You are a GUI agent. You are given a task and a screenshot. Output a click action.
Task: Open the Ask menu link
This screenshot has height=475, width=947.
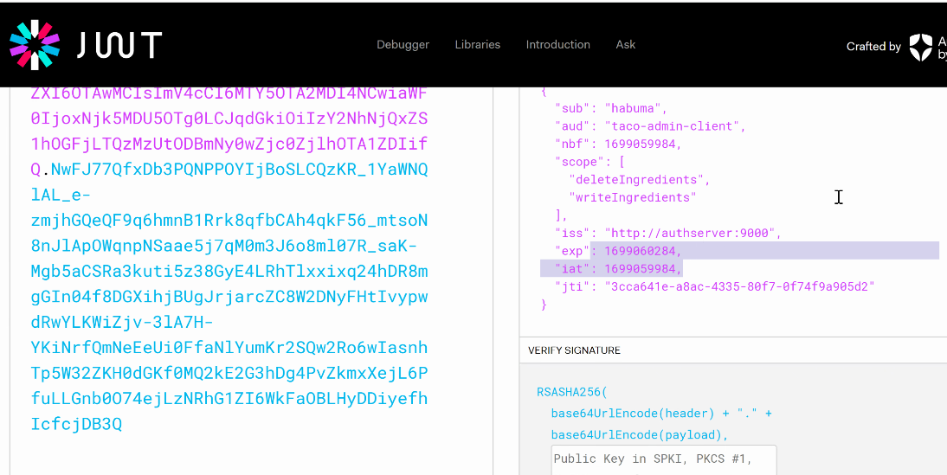coord(626,45)
